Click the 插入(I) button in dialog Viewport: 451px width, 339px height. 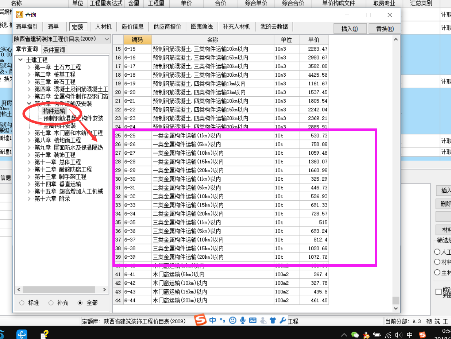(350, 29)
